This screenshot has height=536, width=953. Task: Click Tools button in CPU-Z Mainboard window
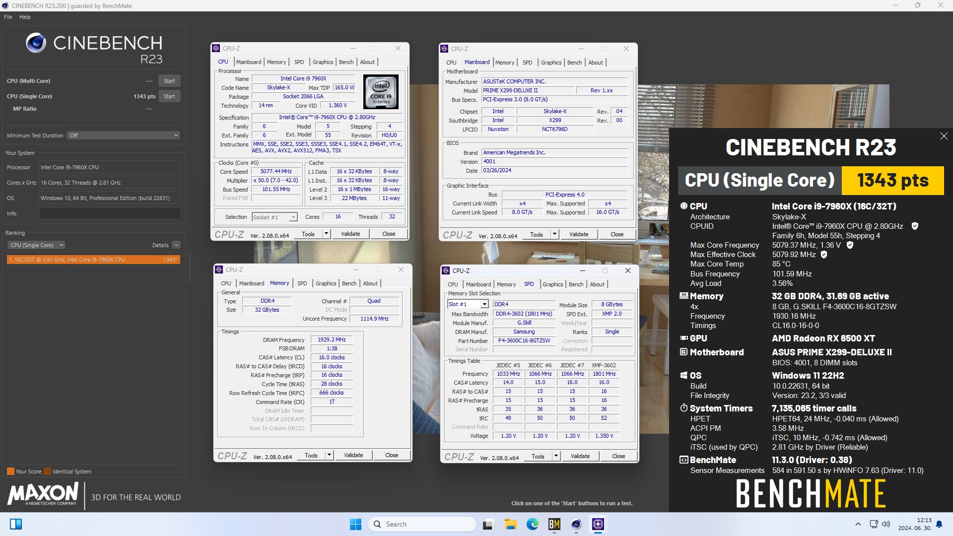537,234
